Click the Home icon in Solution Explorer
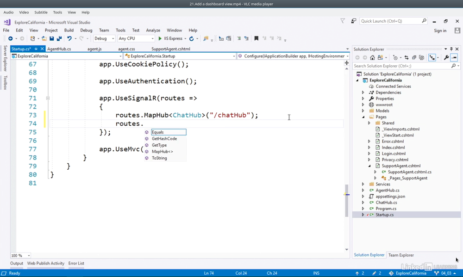Screen dimensions: 463x277 point(373,58)
